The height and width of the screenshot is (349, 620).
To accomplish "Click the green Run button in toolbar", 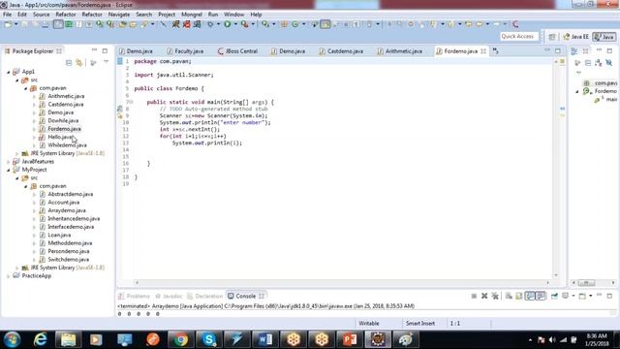I will point(228,24).
